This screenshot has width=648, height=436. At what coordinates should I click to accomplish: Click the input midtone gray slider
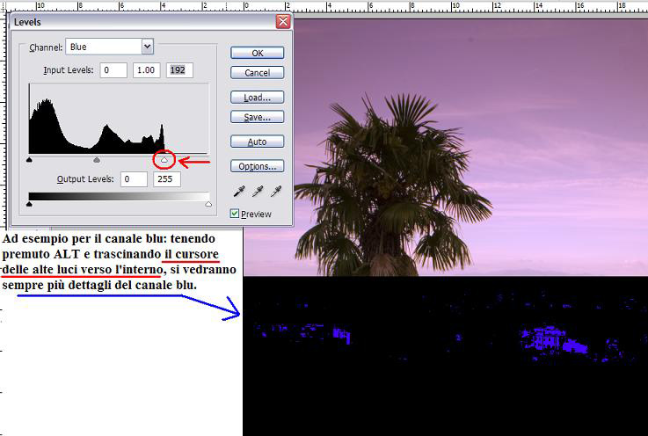click(97, 160)
